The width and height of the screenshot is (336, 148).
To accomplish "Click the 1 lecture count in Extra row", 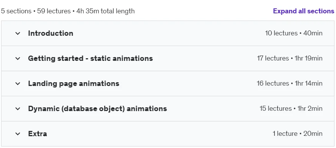I will point(285,134).
